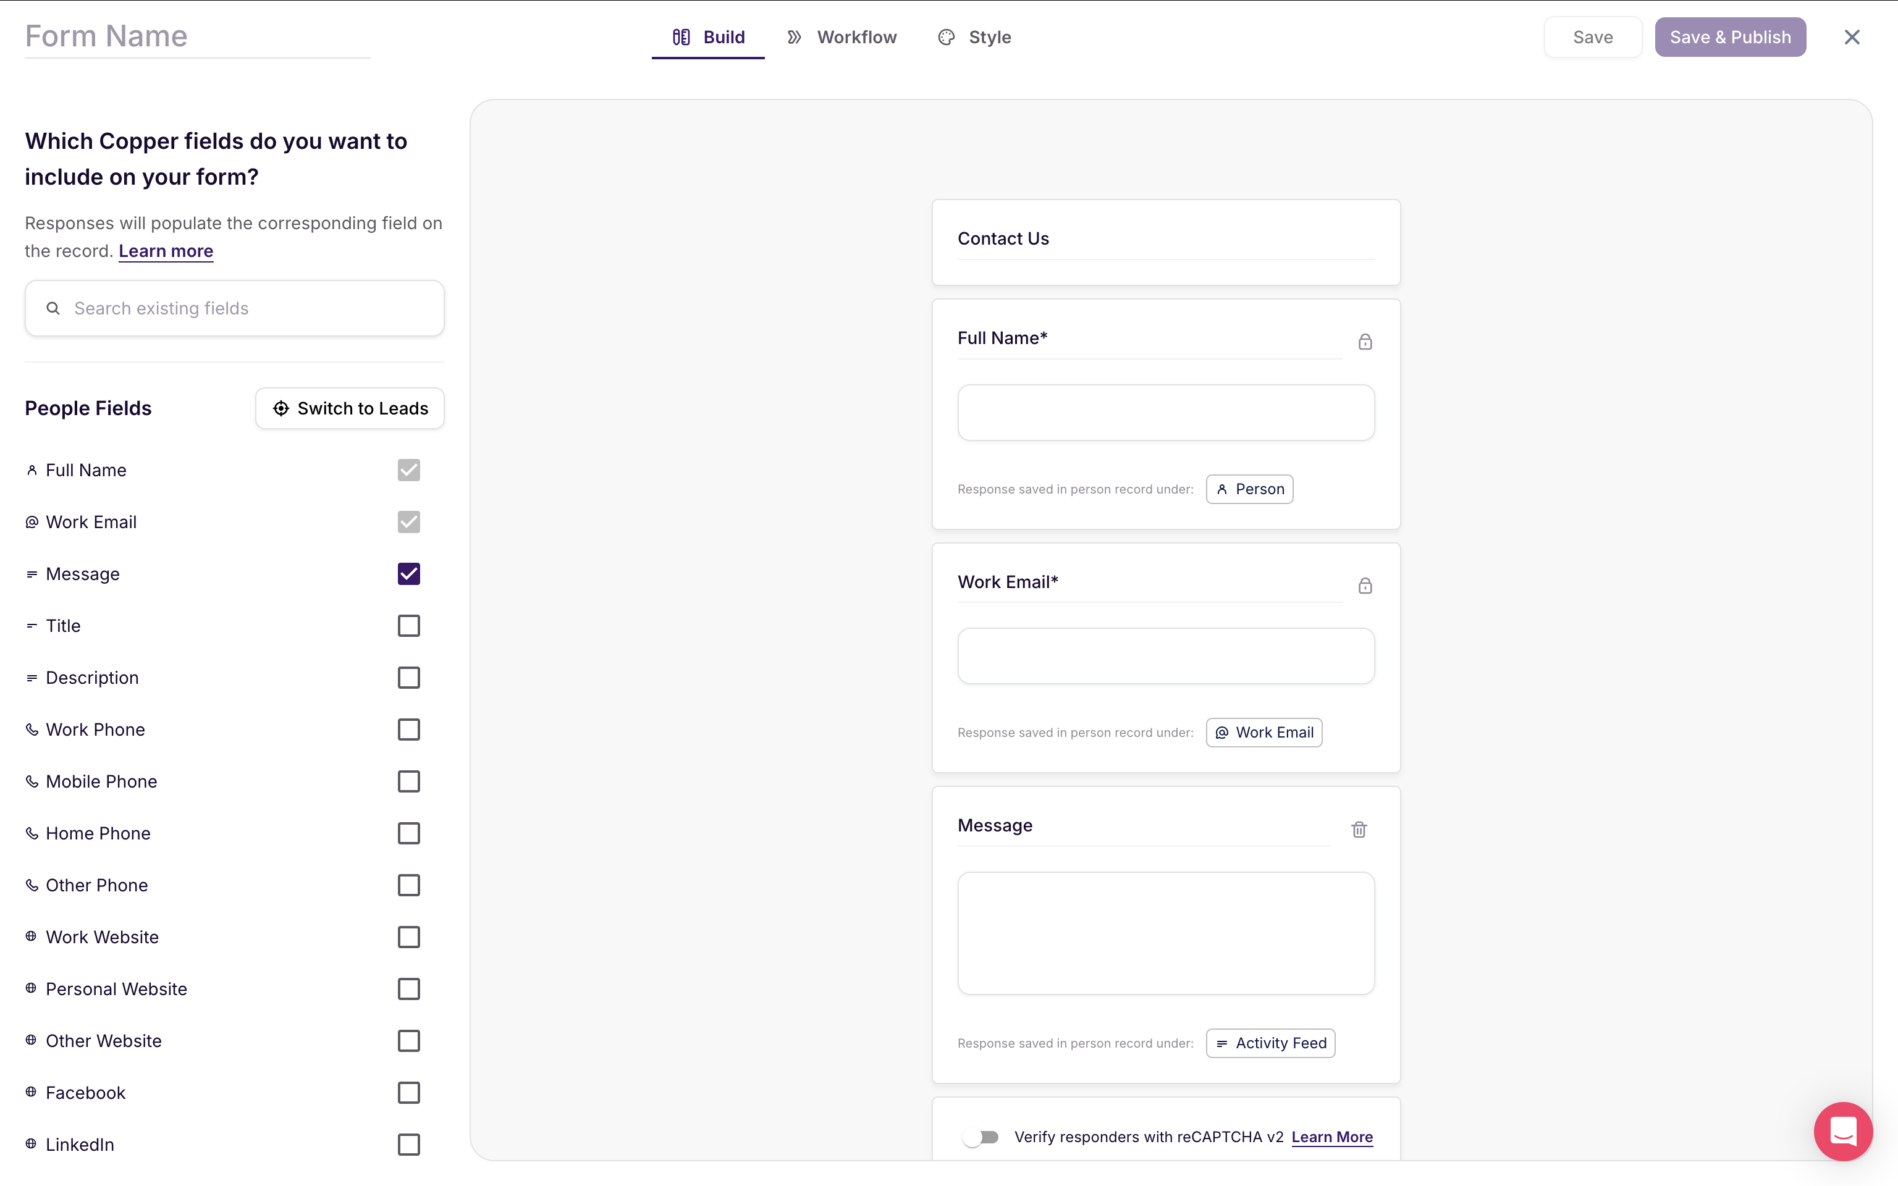Tick the Home Phone checkbox
This screenshot has height=1186, width=1898.
coord(408,833)
